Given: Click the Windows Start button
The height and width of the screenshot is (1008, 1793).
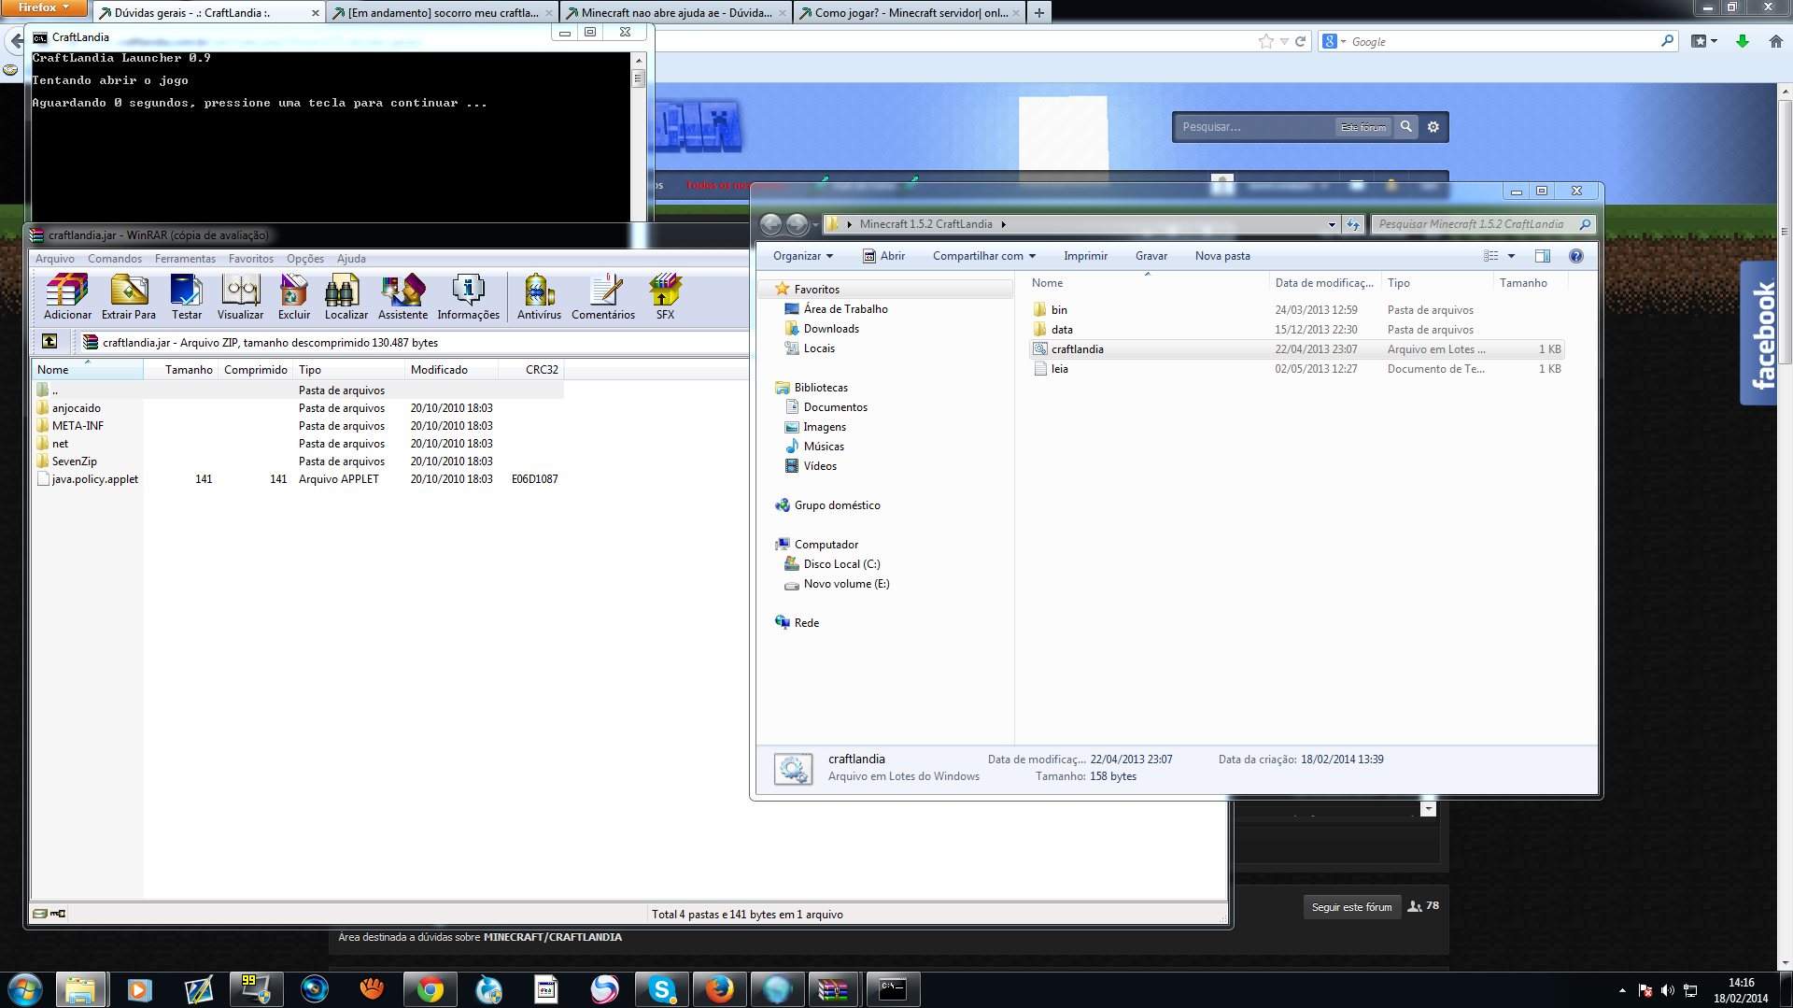Looking at the screenshot, I should point(25,989).
